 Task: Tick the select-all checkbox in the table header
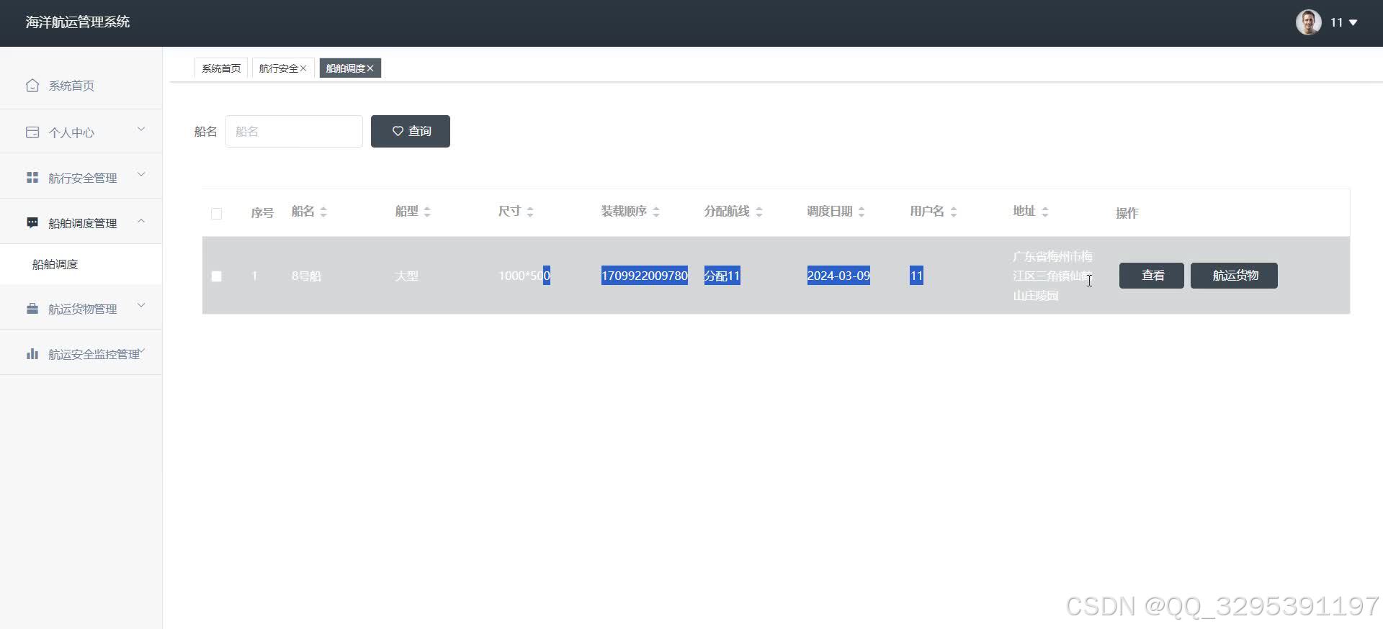(216, 214)
